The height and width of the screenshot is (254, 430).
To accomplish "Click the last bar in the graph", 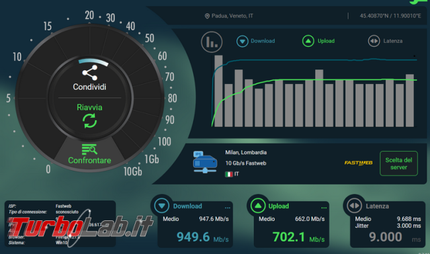I will pos(409,101).
